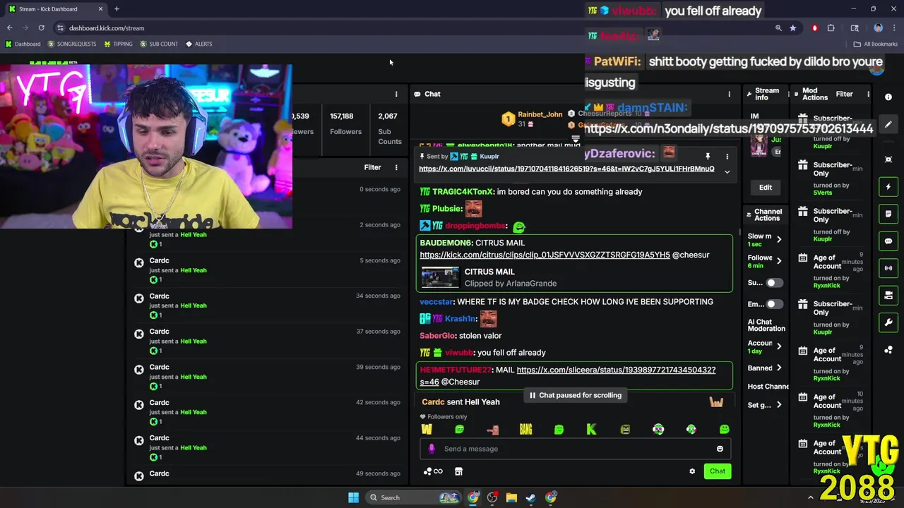The height and width of the screenshot is (508, 904).
Task: Open the emoji picker in message box
Action: [x=720, y=449]
